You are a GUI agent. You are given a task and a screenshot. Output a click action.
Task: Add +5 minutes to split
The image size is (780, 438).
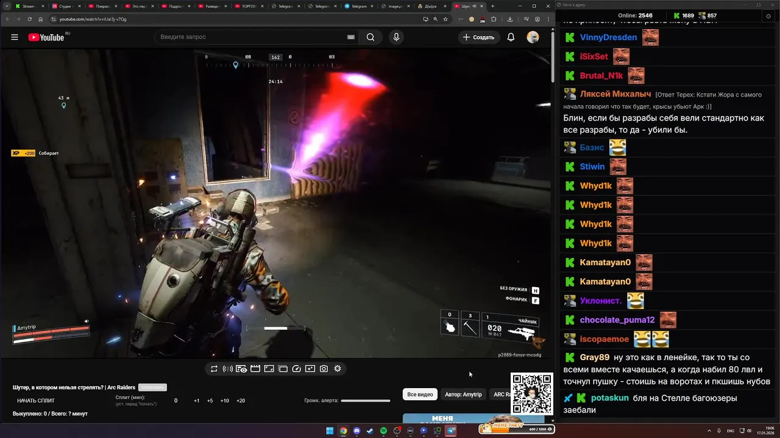point(210,401)
